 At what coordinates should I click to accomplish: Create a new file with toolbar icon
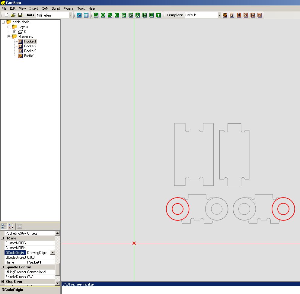pyautogui.click(x=6, y=15)
